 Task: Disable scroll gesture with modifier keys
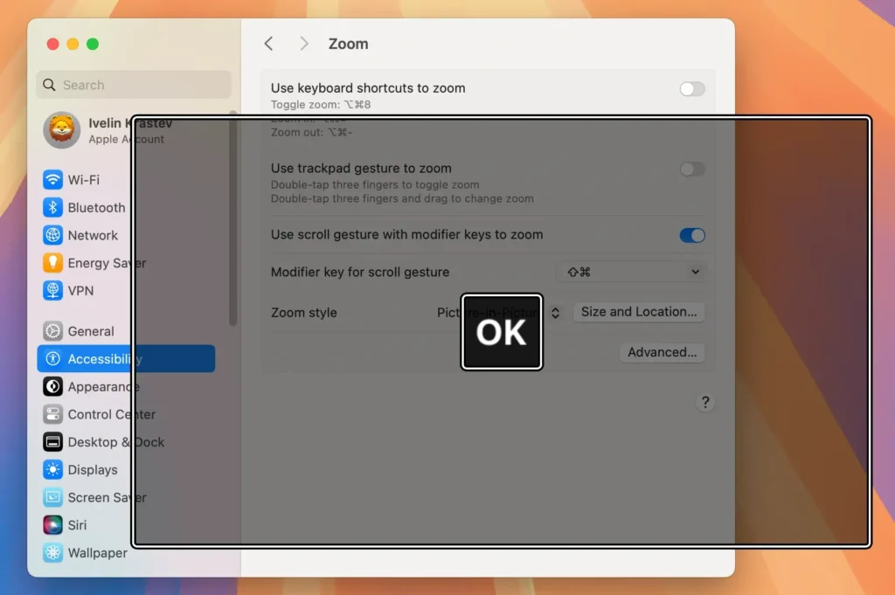(x=691, y=234)
